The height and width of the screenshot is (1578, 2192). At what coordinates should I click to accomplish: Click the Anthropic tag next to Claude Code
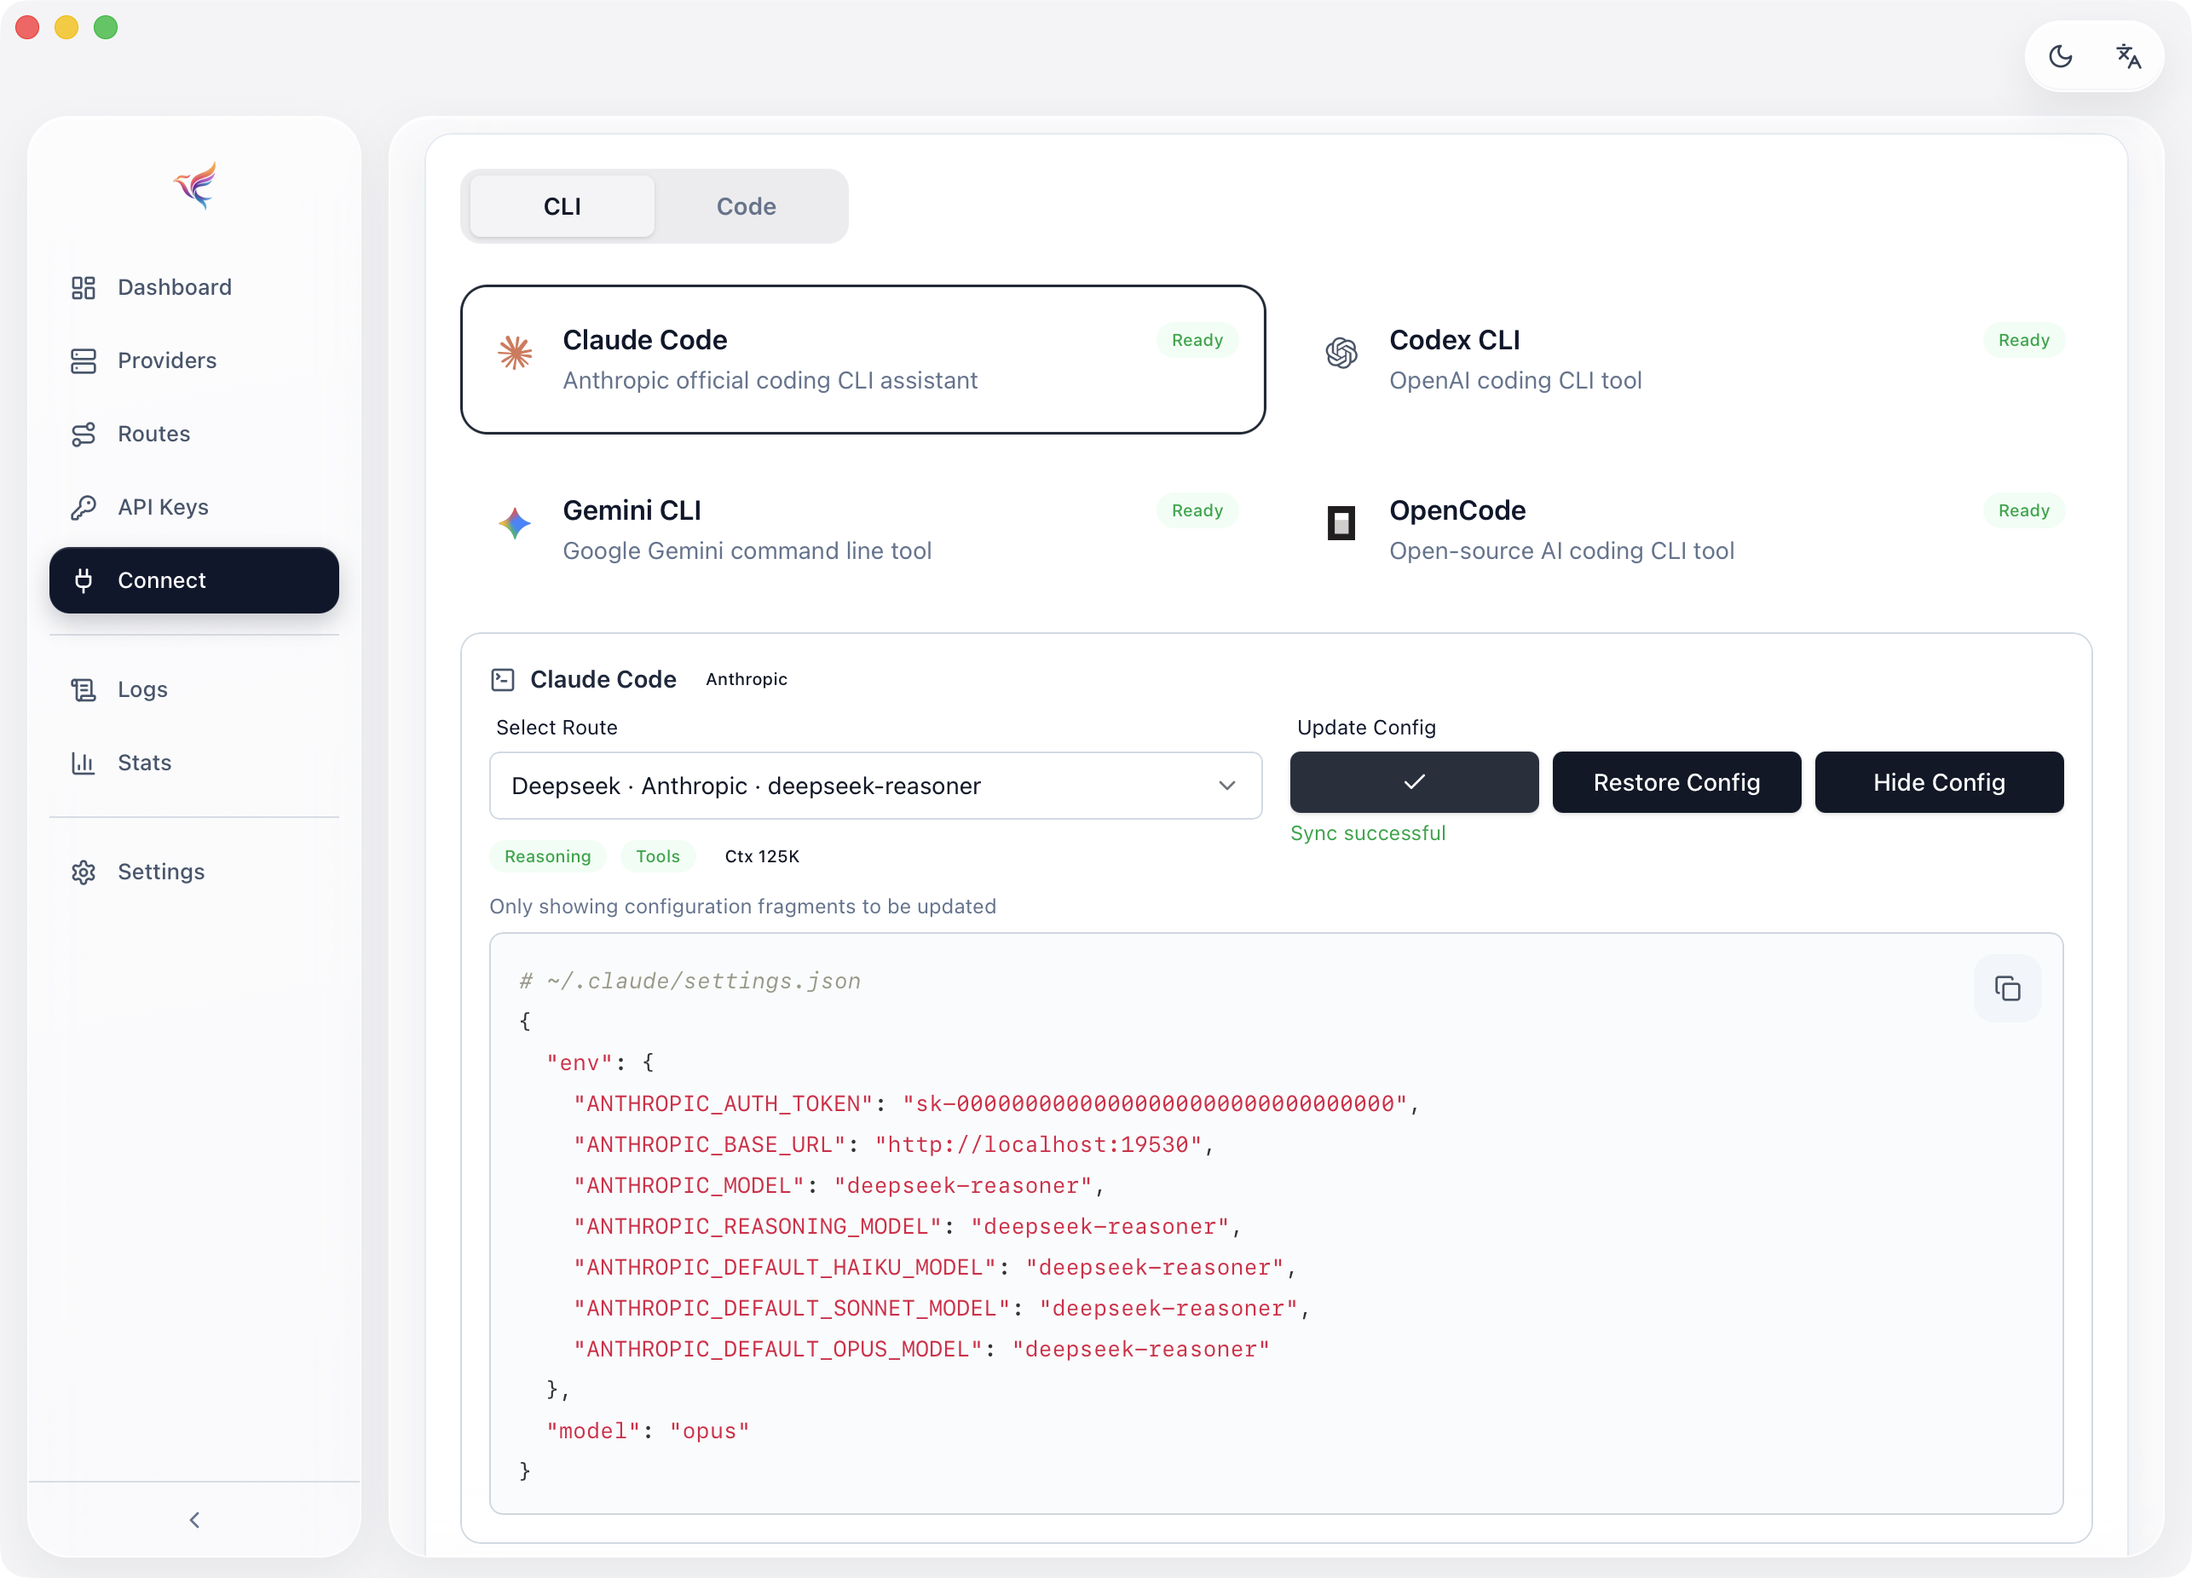[x=747, y=679]
